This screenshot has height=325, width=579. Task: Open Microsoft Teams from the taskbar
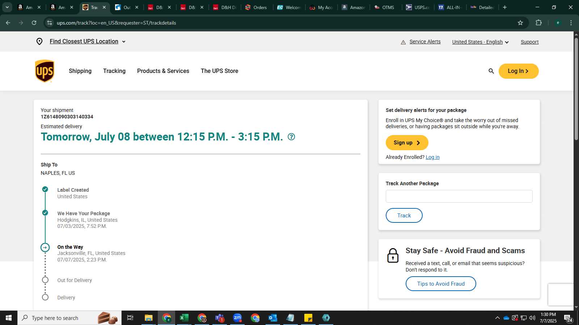(220, 318)
